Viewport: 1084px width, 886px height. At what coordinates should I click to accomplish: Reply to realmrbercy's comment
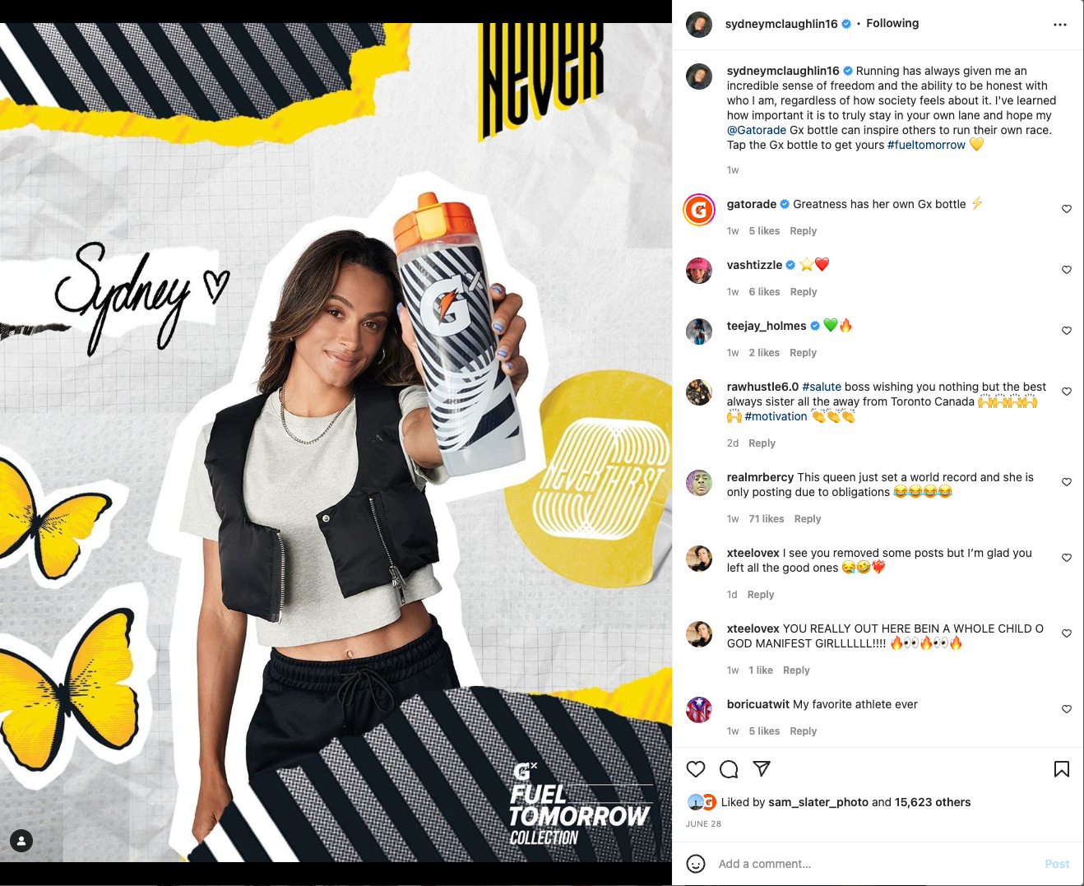click(x=808, y=519)
